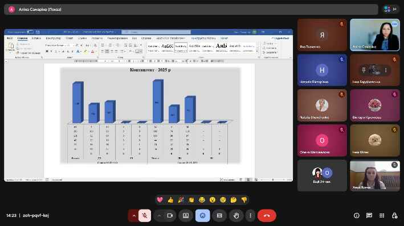
Task: Unmute the microphone
Action: point(145,215)
